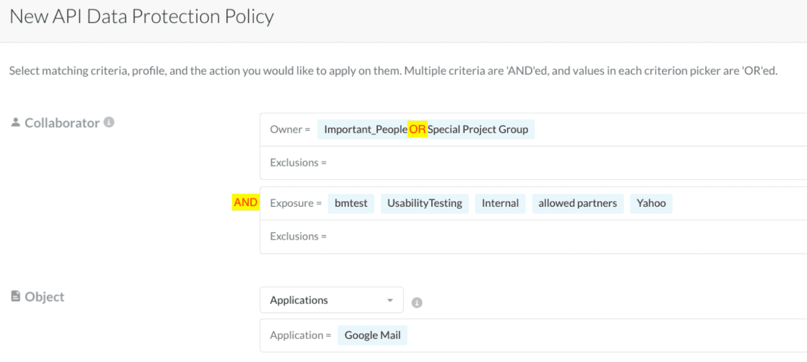Select the allowed partners exposure chip
This screenshot has width=807, height=362.
point(577,203)
